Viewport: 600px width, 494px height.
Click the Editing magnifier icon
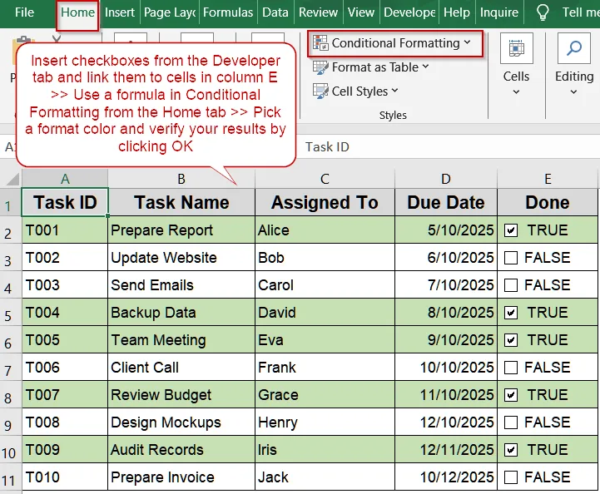coord(574,48)
